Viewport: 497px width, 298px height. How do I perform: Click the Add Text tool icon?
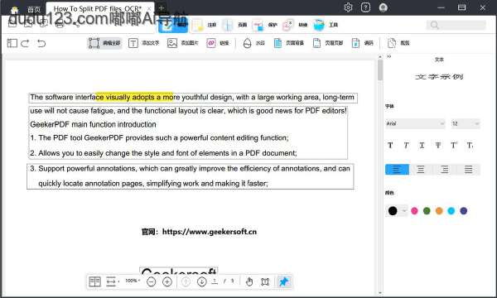click(x=133, y=43)
